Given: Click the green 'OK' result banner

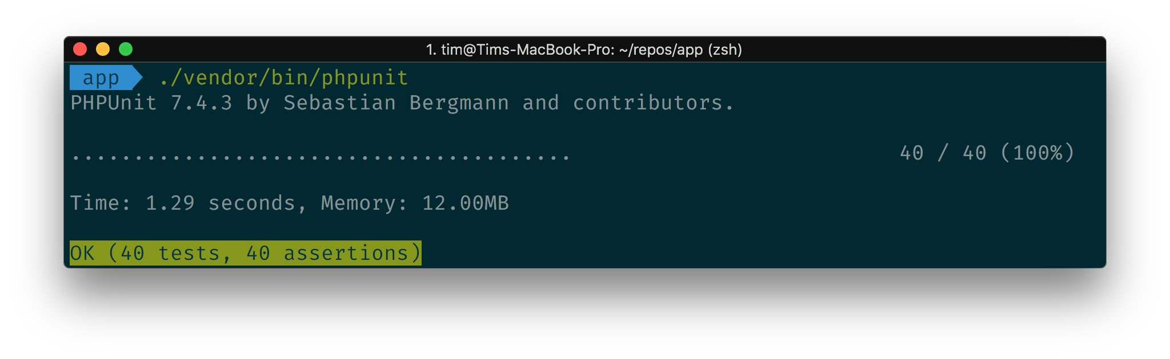Looking at the screenshot, I should click(246, 253).
